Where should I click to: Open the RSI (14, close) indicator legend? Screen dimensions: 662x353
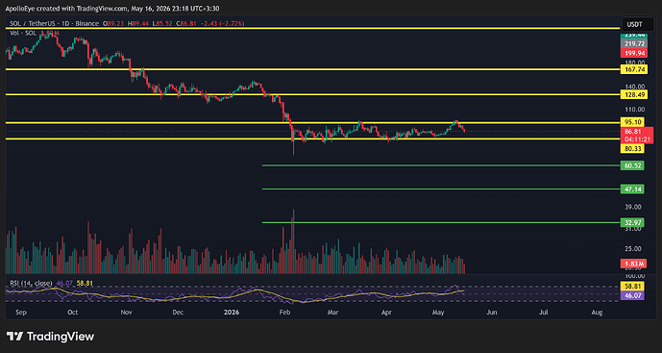click(x=31, y=283)
